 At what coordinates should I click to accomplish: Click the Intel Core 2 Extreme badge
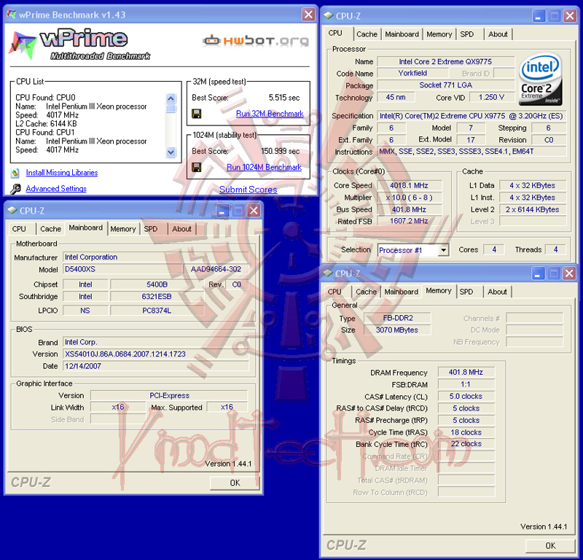[540, 79]
